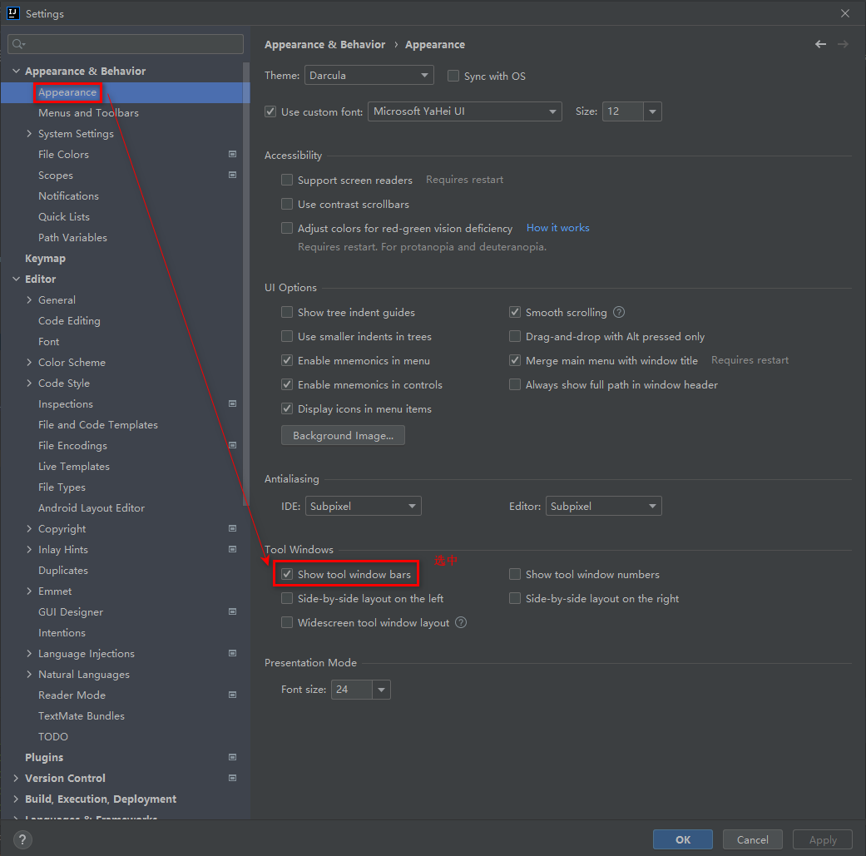Image resolution: width=866 pixels, height=856 pixels.
Task: Open help via question mark button
Action: click(22, 839)
